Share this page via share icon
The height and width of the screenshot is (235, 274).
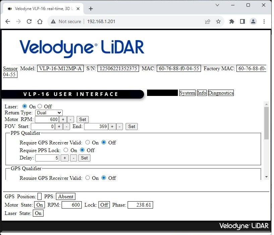[x=208, y=21]
